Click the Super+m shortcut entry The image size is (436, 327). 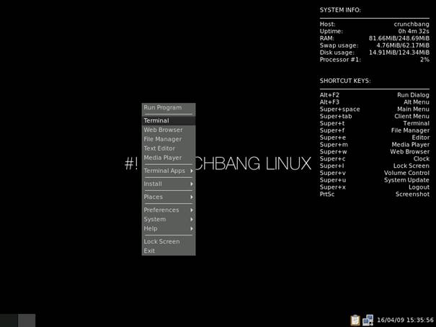(x=334, y=145)
